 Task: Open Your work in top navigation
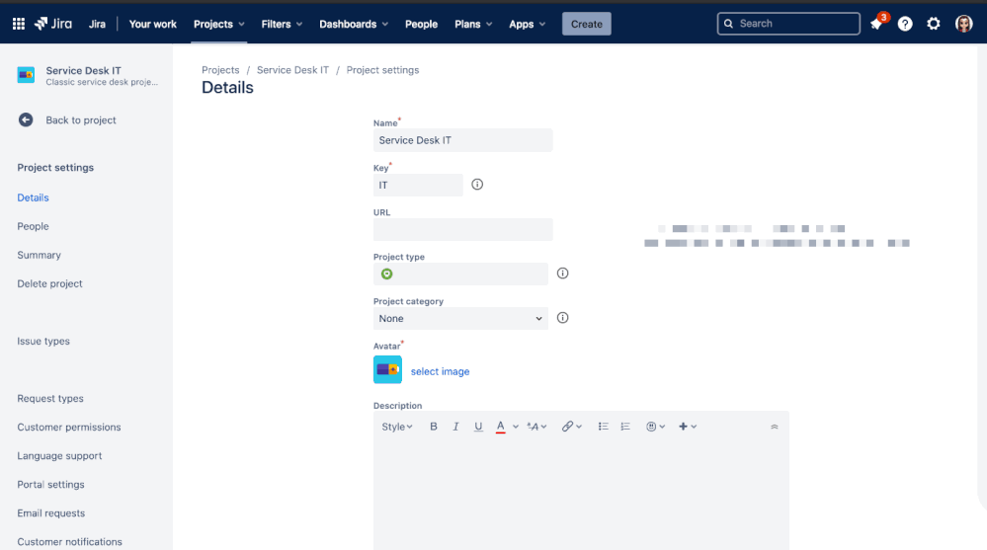[153, 24]
